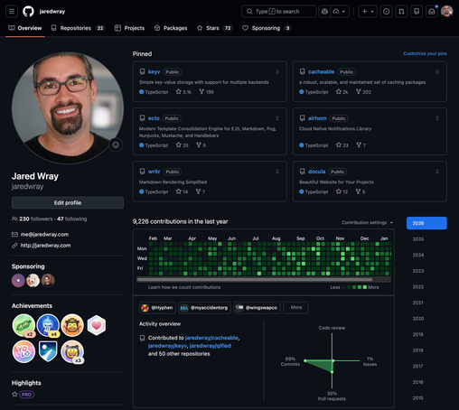Click the Edit profile button

(68, 203)
